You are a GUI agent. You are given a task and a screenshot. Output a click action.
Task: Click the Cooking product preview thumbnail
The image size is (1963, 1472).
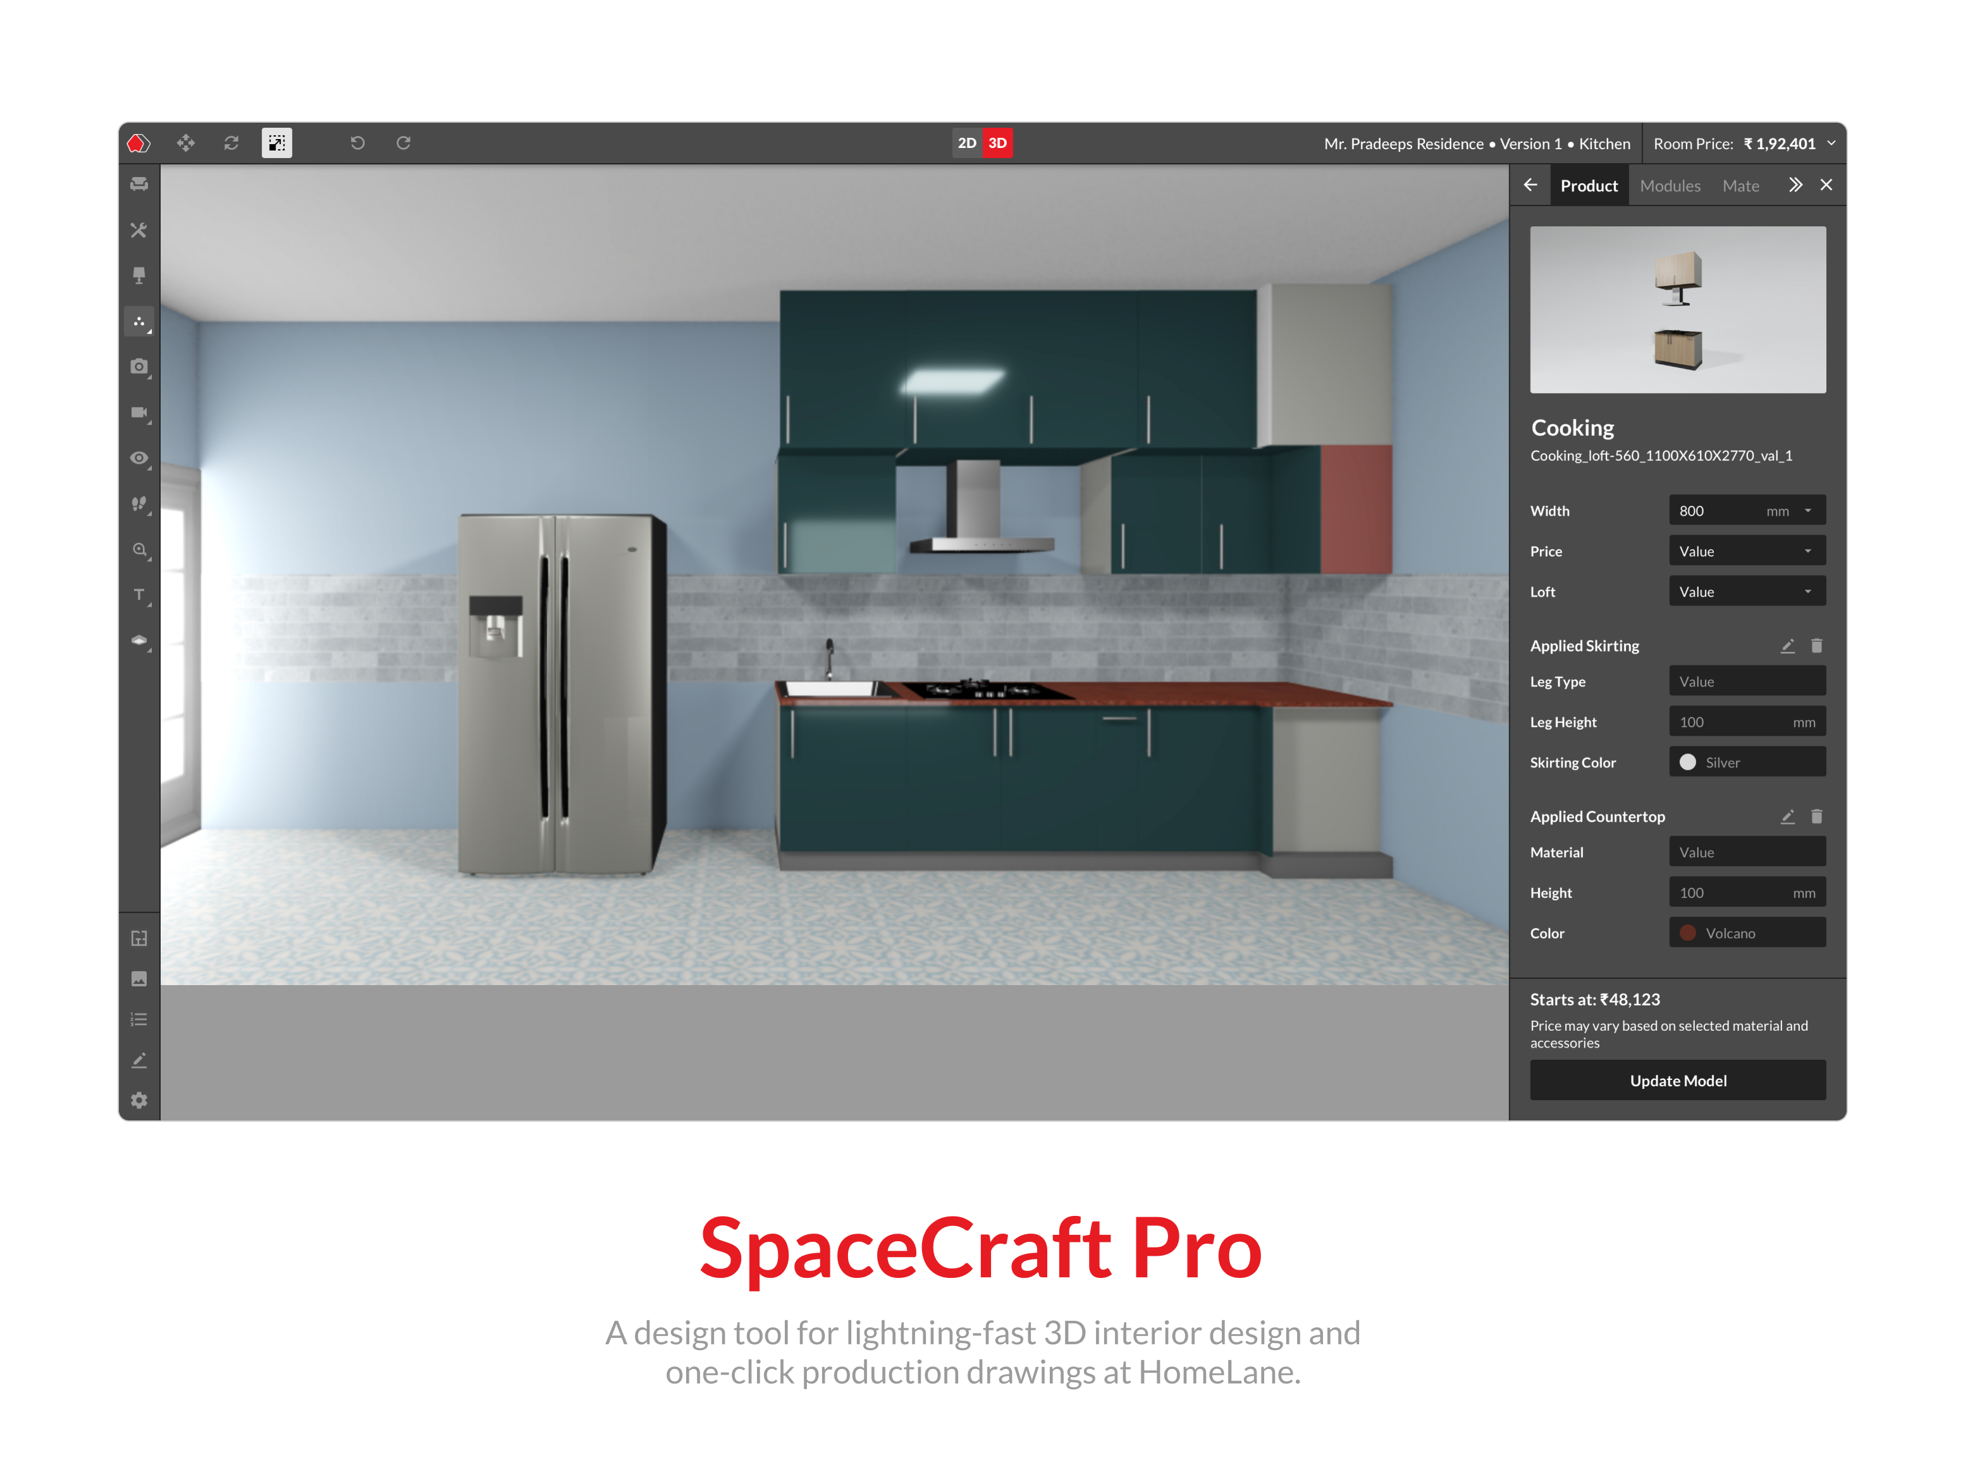coord(1677,310)
